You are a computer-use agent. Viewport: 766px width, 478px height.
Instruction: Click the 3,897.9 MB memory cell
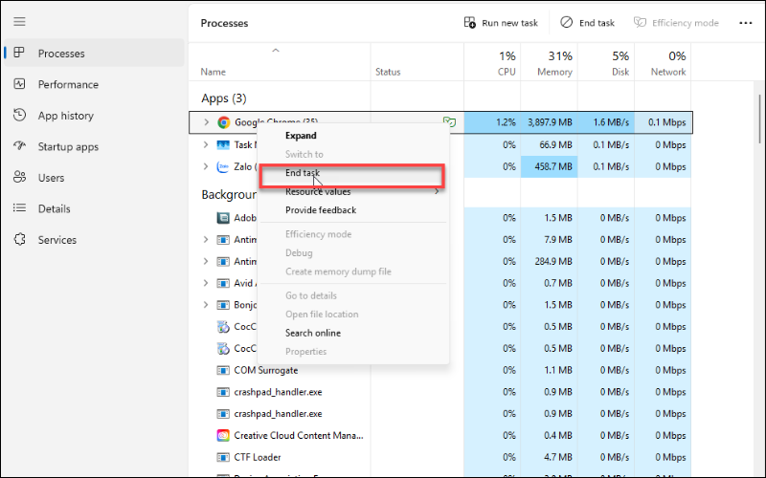pos(549,122)
